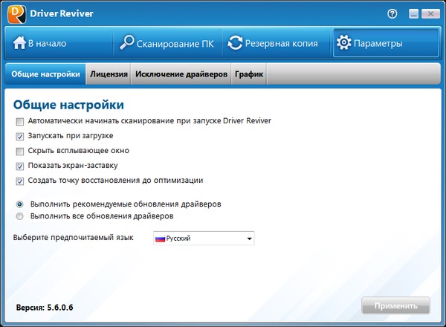Click the house icon for В начало
Viewport: 446px width, 327px height.
coord(18,43)
